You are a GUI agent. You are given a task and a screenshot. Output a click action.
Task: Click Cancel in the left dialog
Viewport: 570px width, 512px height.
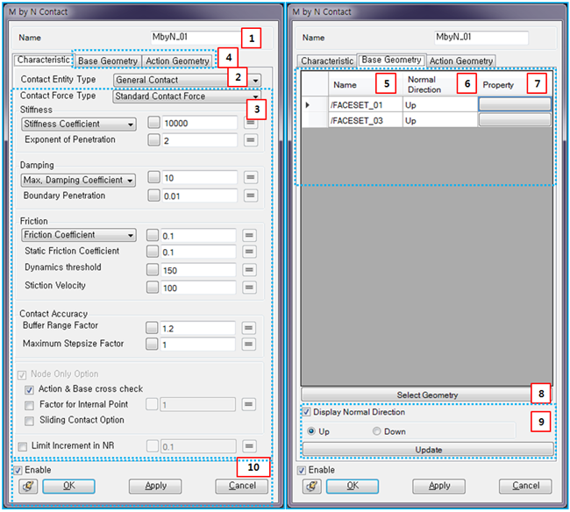pos(242,486)
